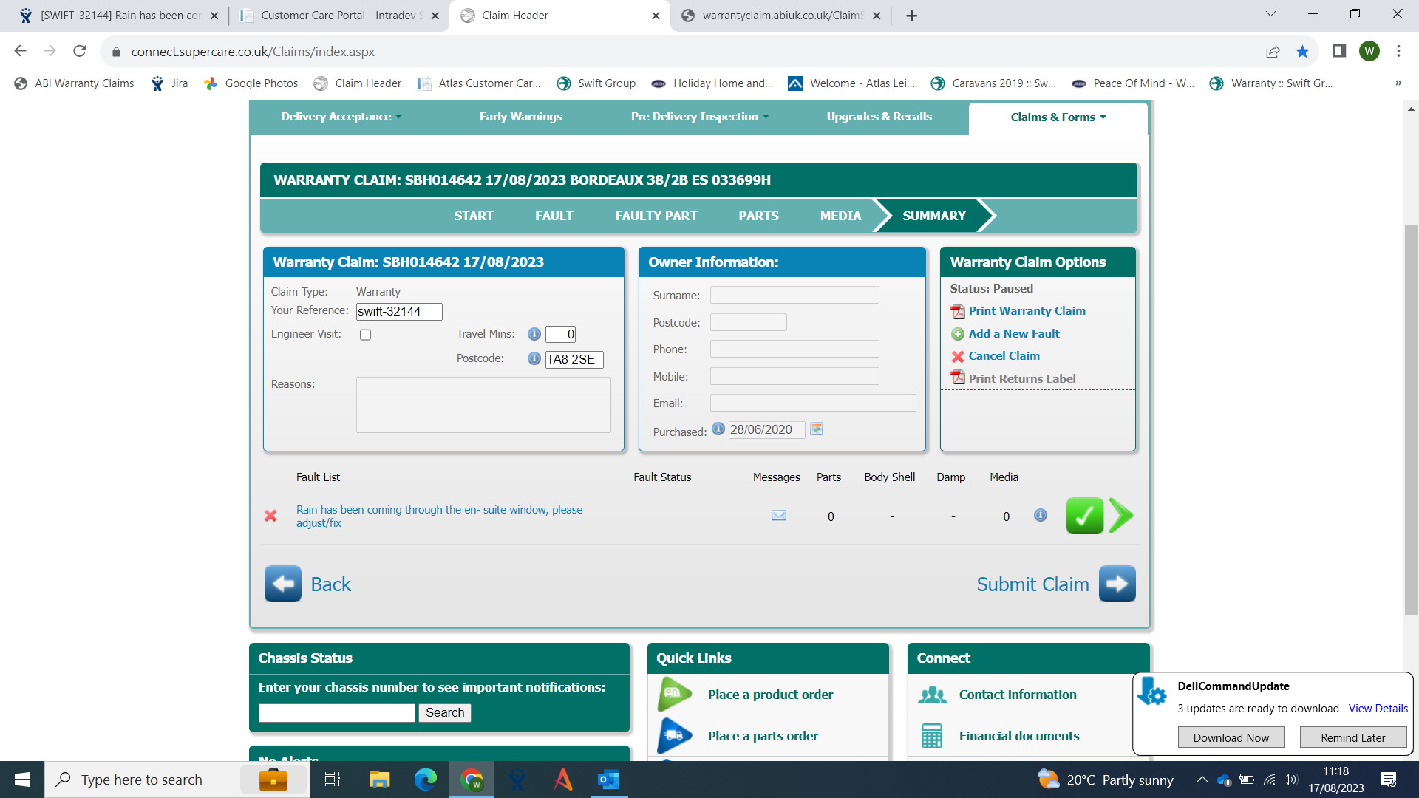Viewport: 1419px width, 798px height.
Task: Click the Add a New Fault link
Action: click(x=1013, y=334)
